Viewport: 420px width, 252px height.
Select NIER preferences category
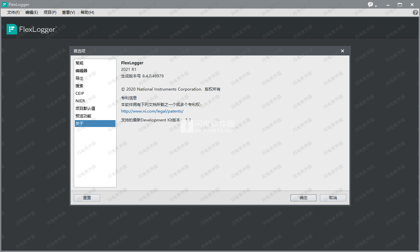(95, 101)
